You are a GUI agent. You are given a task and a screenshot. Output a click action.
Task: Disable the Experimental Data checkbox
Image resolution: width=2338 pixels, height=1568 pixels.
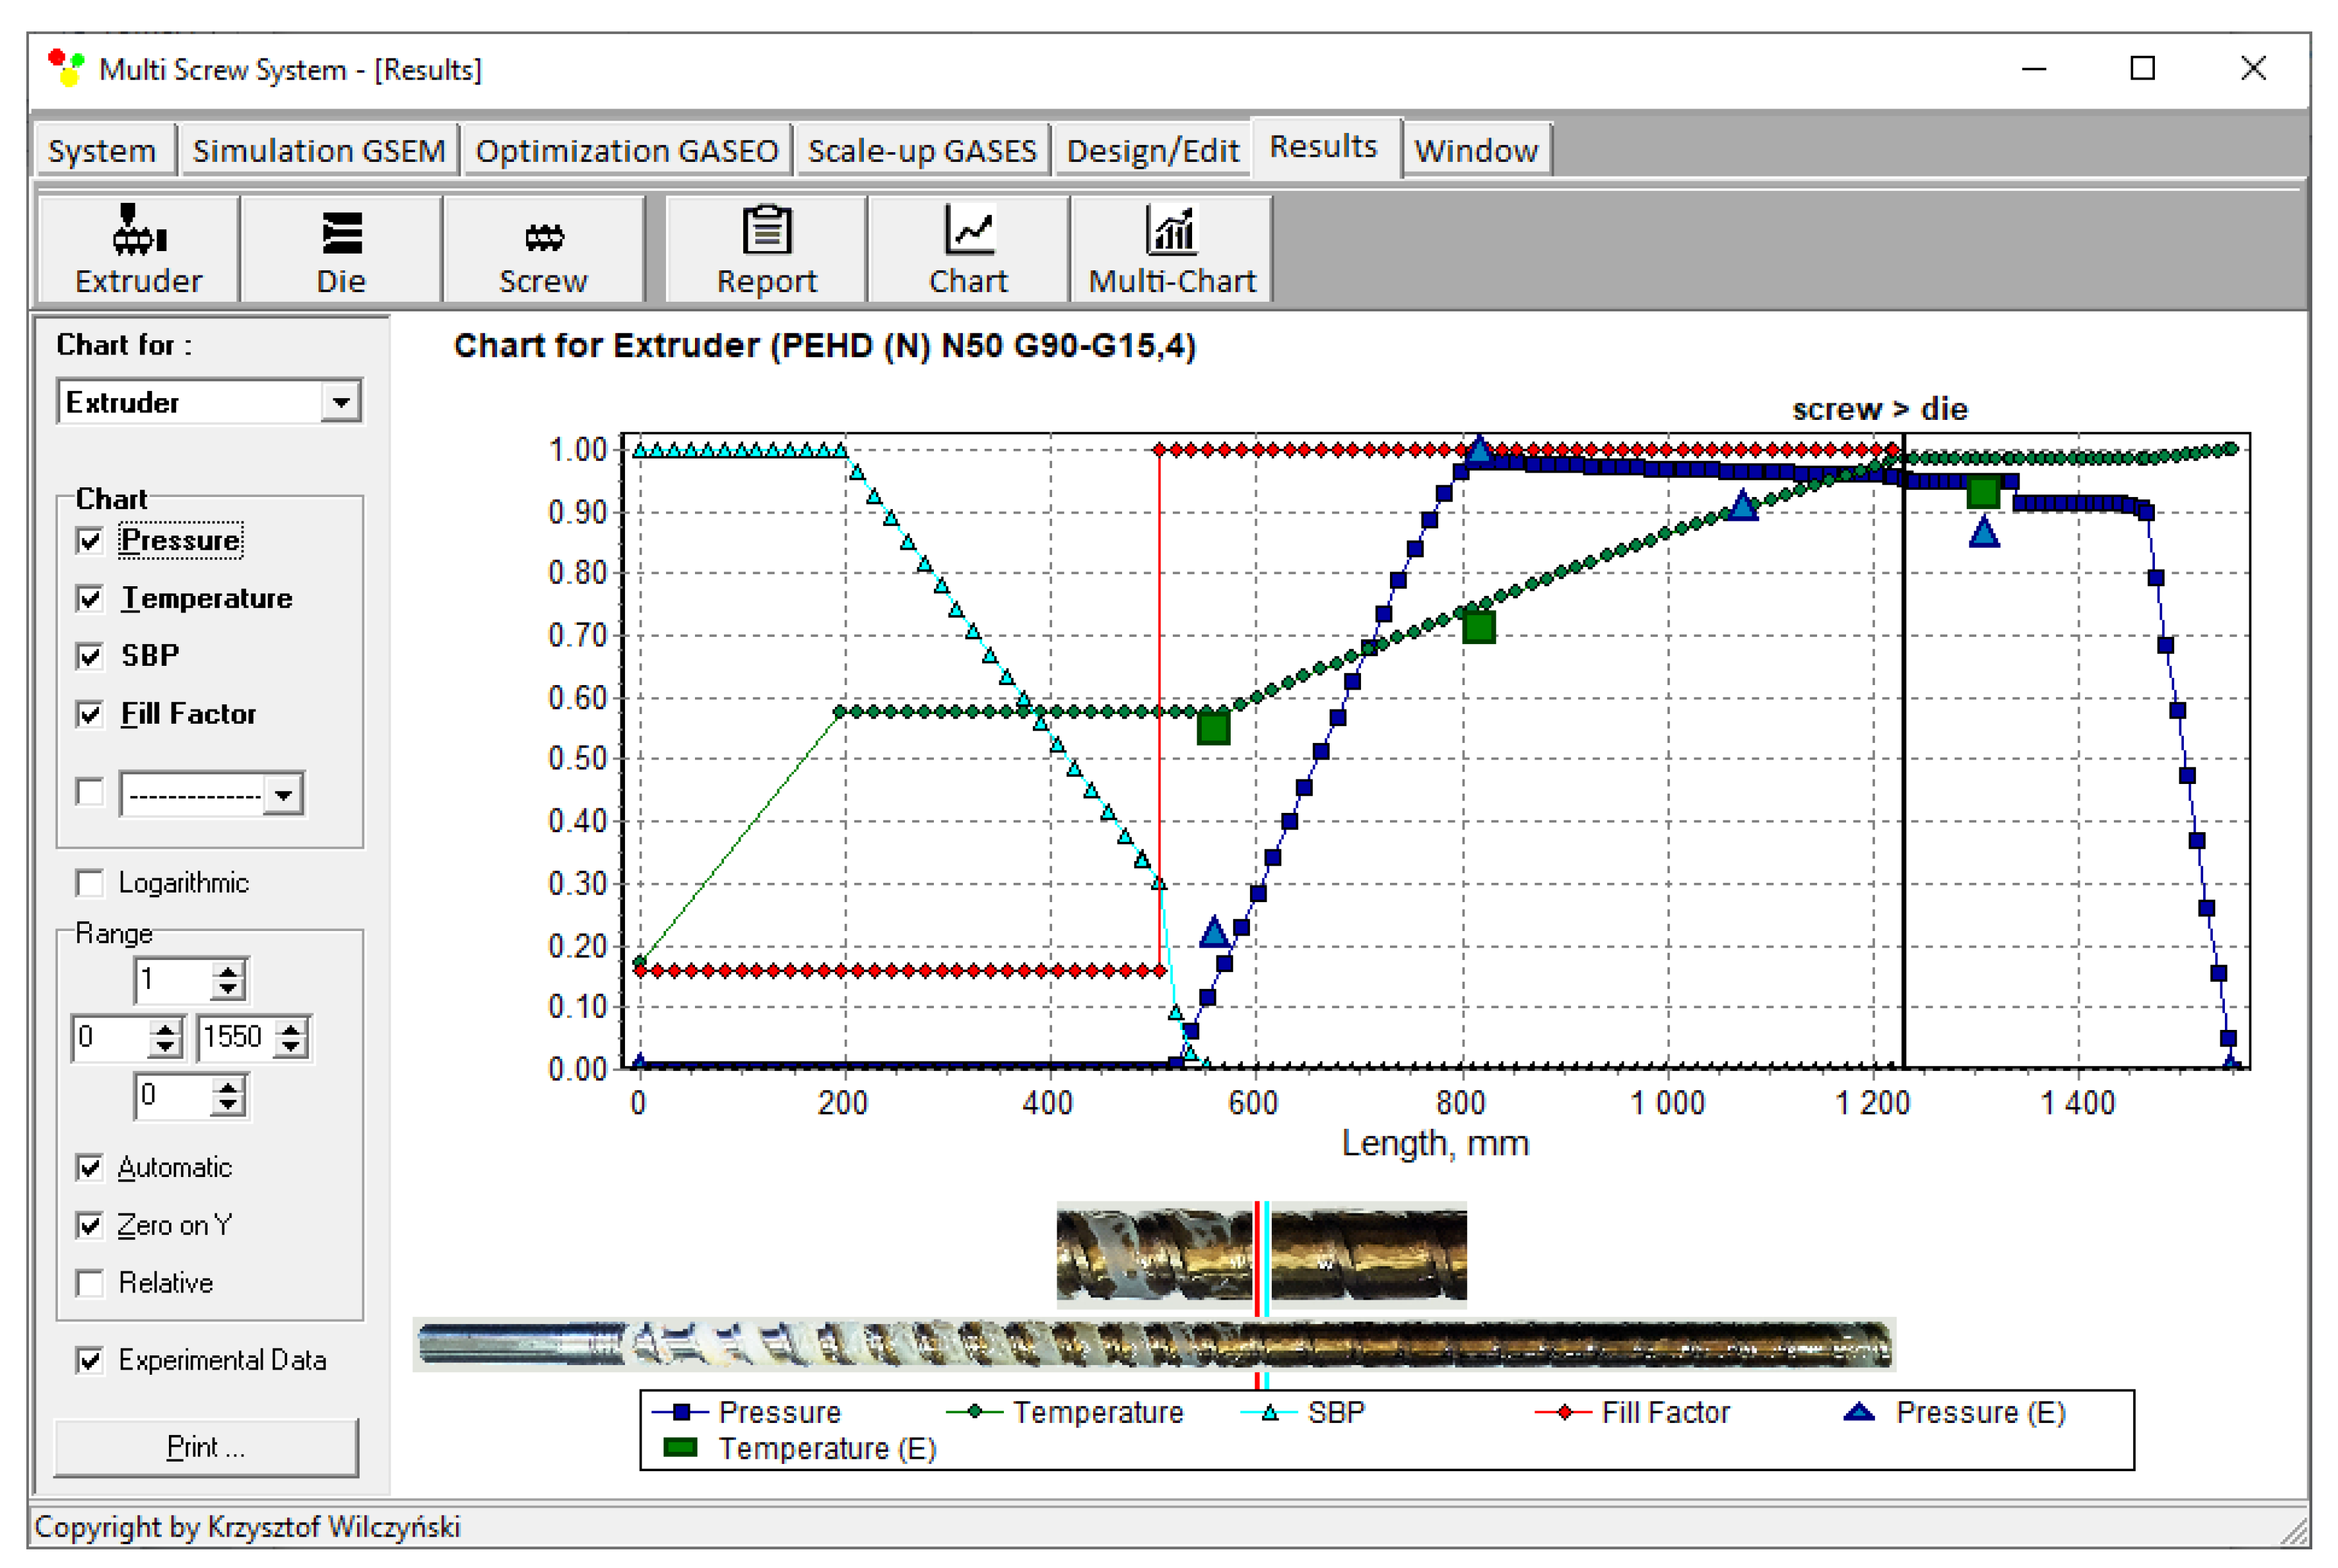click(90, 1360)
